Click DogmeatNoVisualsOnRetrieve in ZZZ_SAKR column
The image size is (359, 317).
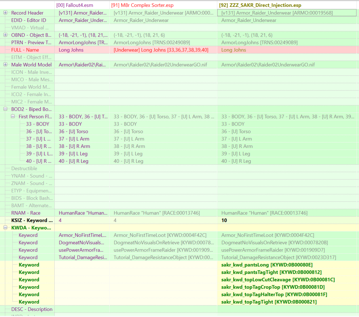[274, 243]
